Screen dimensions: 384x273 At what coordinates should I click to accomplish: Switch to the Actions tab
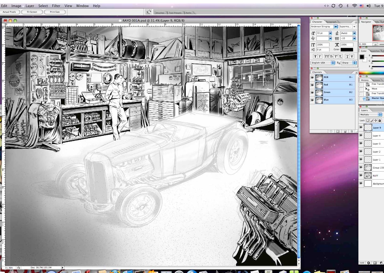376,80
